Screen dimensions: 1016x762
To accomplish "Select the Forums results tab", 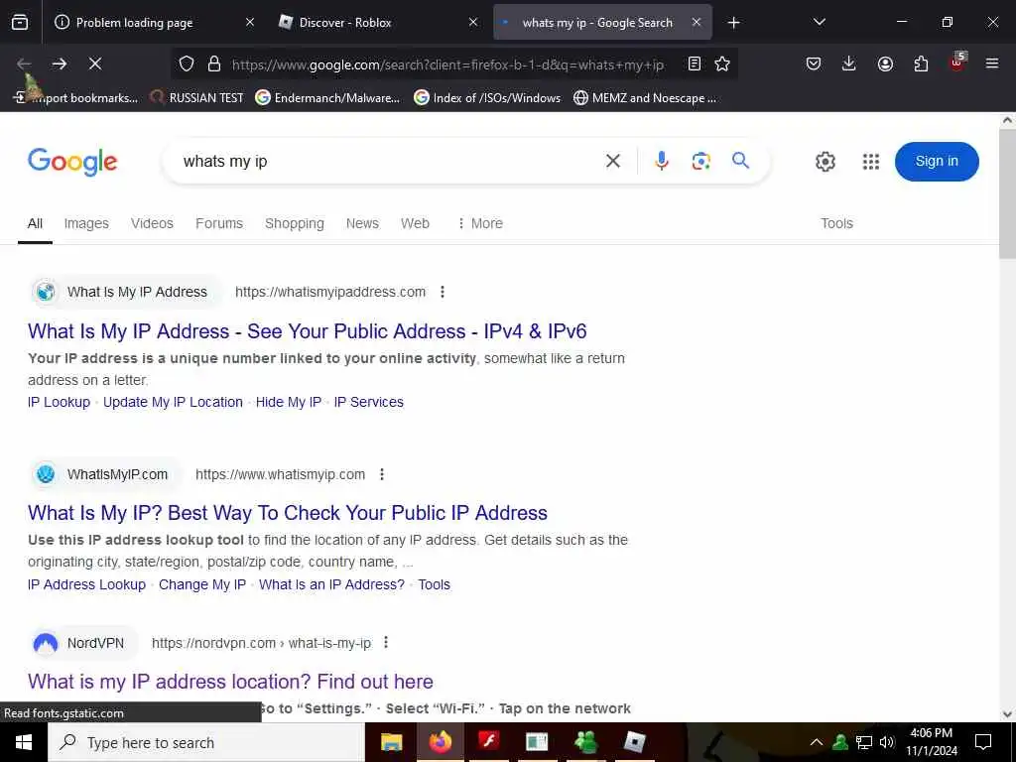I will pyautogui.click(x=219, y=223).
